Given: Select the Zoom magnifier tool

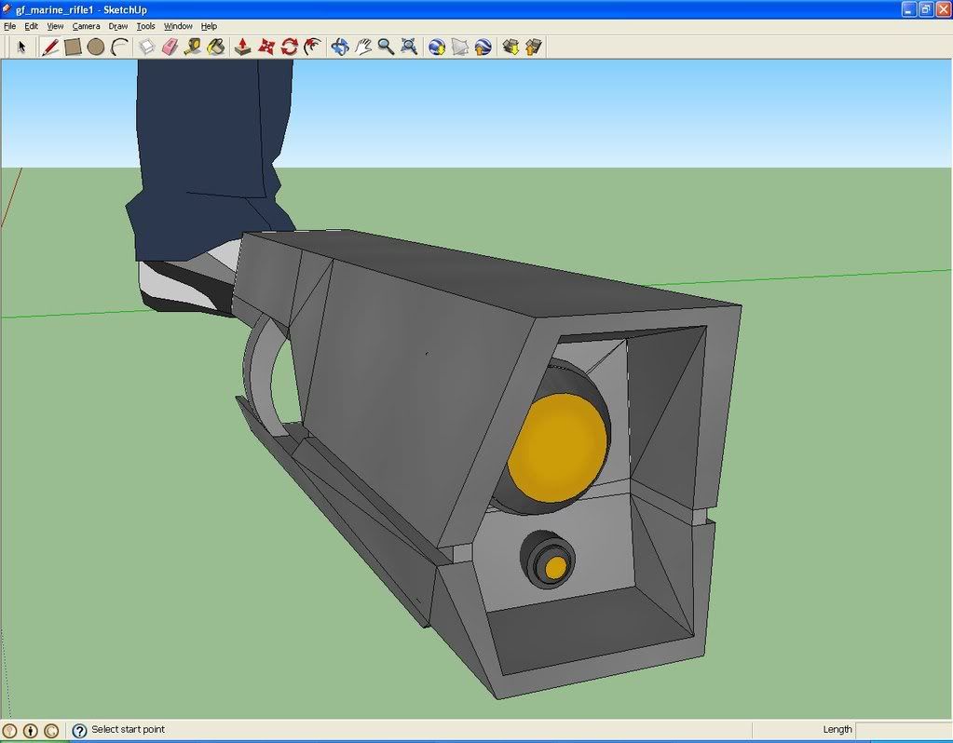Looking at the screenshot, I should (386, 47).
